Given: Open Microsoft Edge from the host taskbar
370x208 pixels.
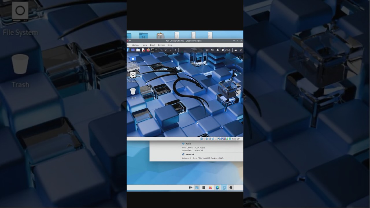Looking at the screenshot, I should pyautogui.click(x=217, y=187).
